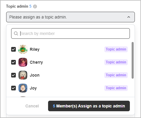Click Joy's mustached man avatar
The height and width of the screenshot is (118, 141).
[23, 88]
